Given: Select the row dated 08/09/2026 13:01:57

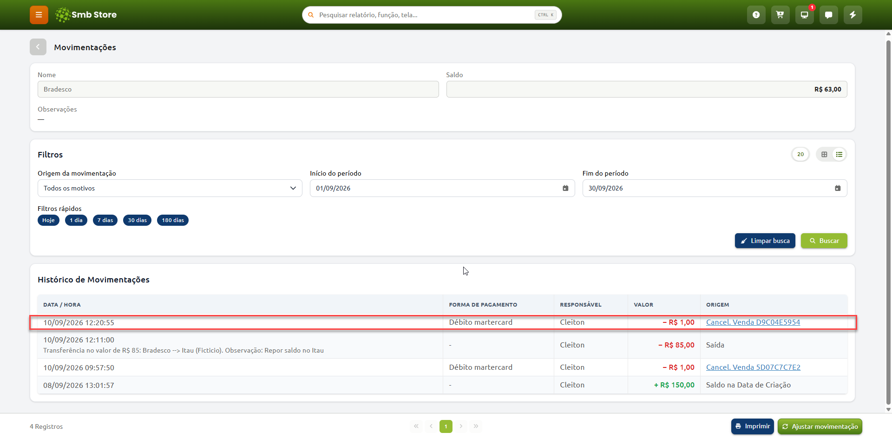Looking at the screenshot, I should coord(442,385).
